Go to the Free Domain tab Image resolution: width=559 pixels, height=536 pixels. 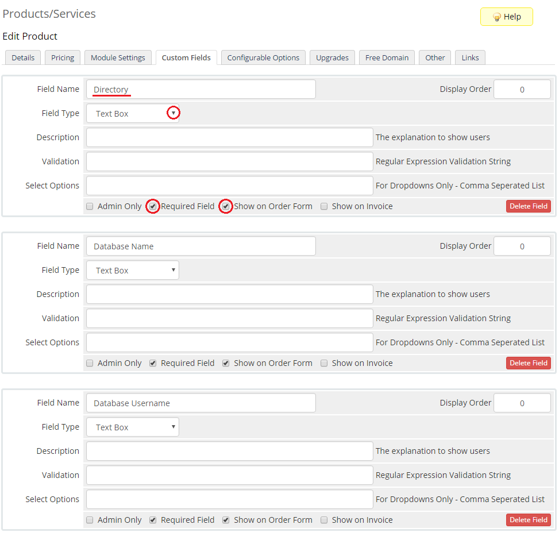387,57
